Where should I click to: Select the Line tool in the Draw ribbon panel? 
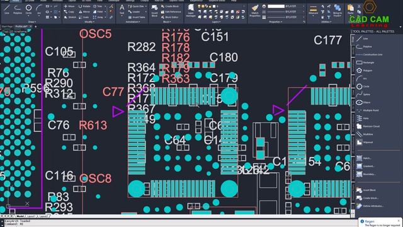7,9
